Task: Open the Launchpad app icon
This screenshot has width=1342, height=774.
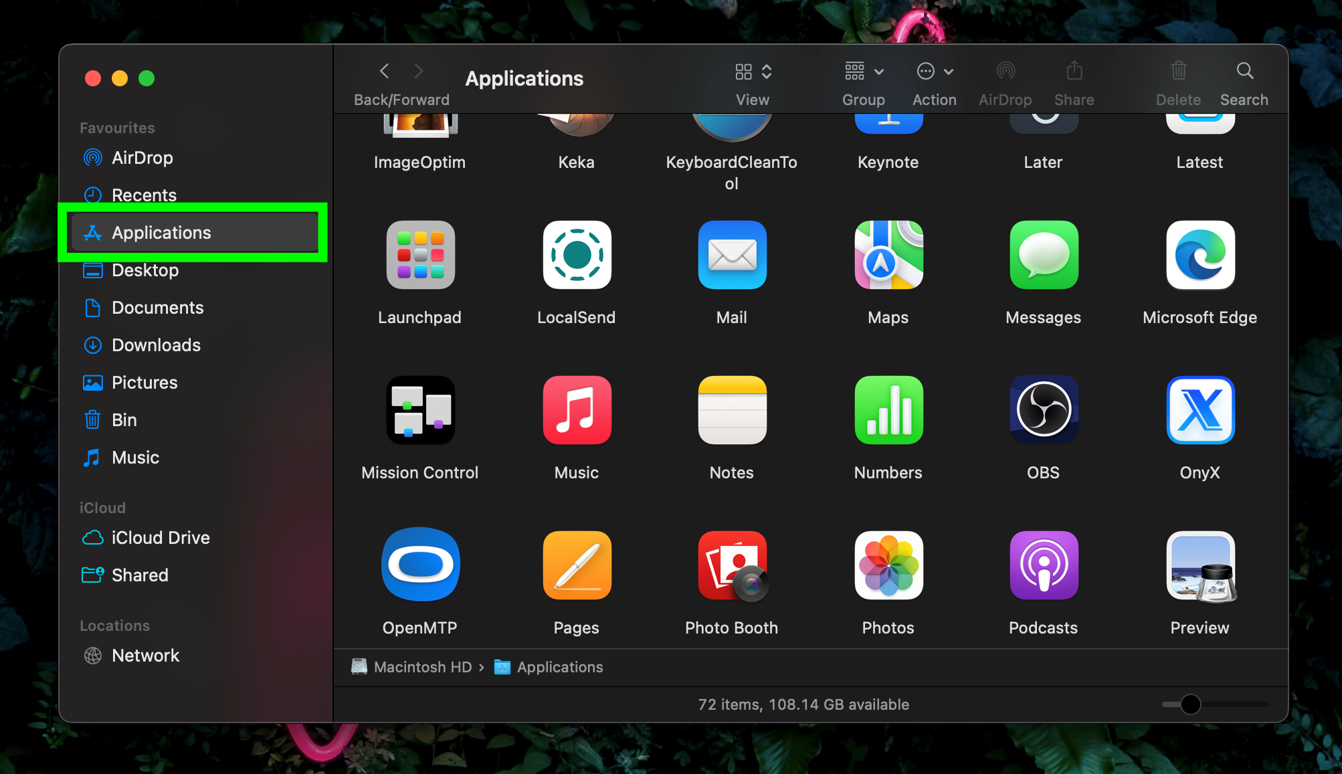Action: coord(420,255)
